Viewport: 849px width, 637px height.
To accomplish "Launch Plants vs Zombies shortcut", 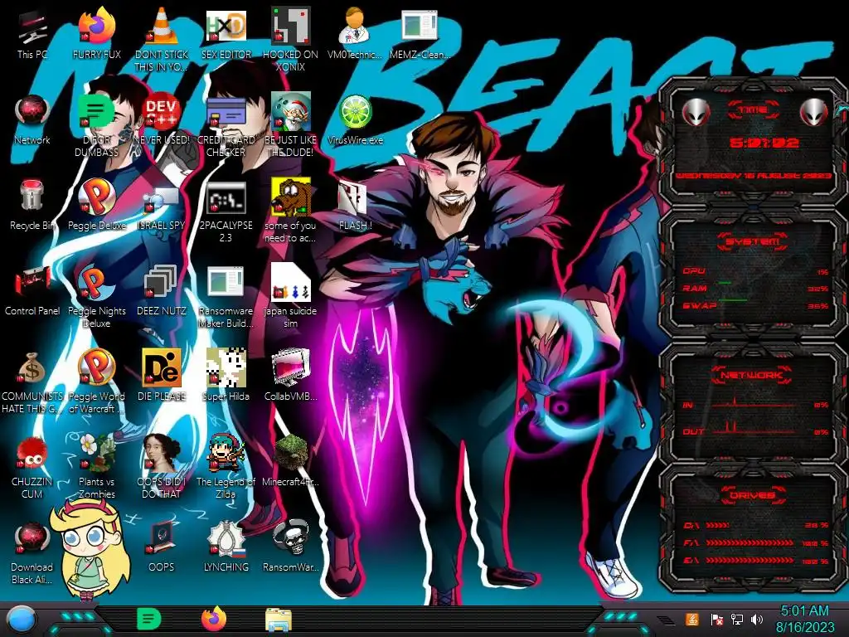I will coord(97,466).
